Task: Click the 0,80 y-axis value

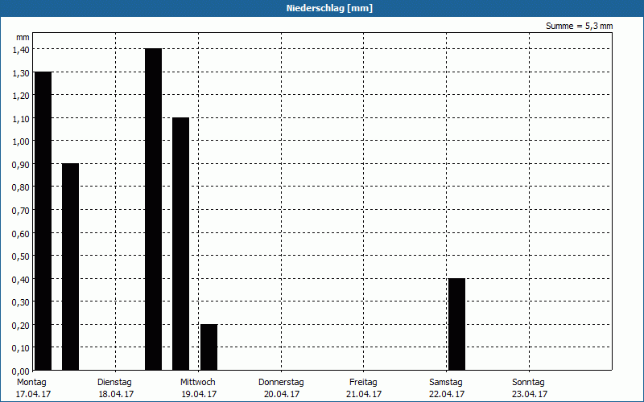Action: [21, 187]
